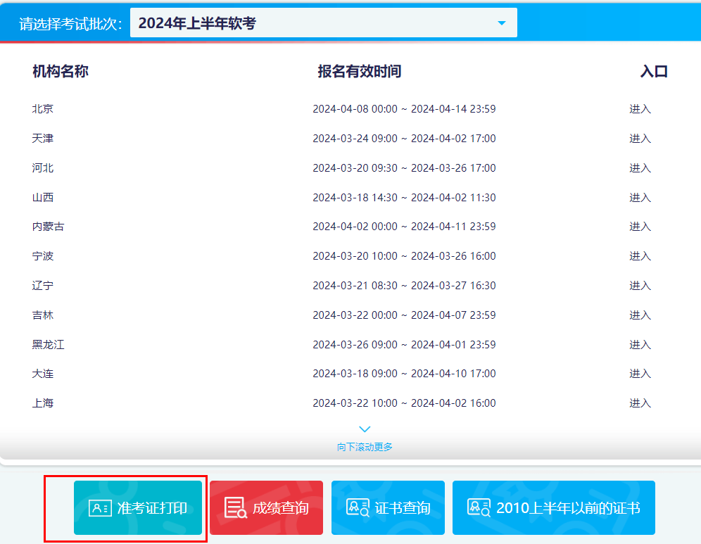The height and width of the screenshot is (544, 701).
Task: Select the 辽宁 institution name
Action: tap(43, 286)
